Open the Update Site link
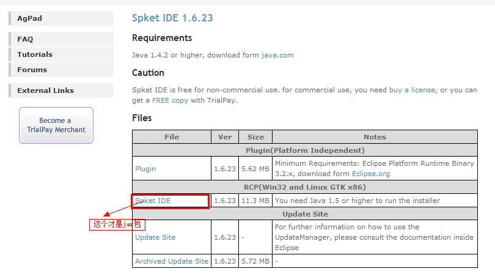This screenshot has height=274, width=495. 155,237
